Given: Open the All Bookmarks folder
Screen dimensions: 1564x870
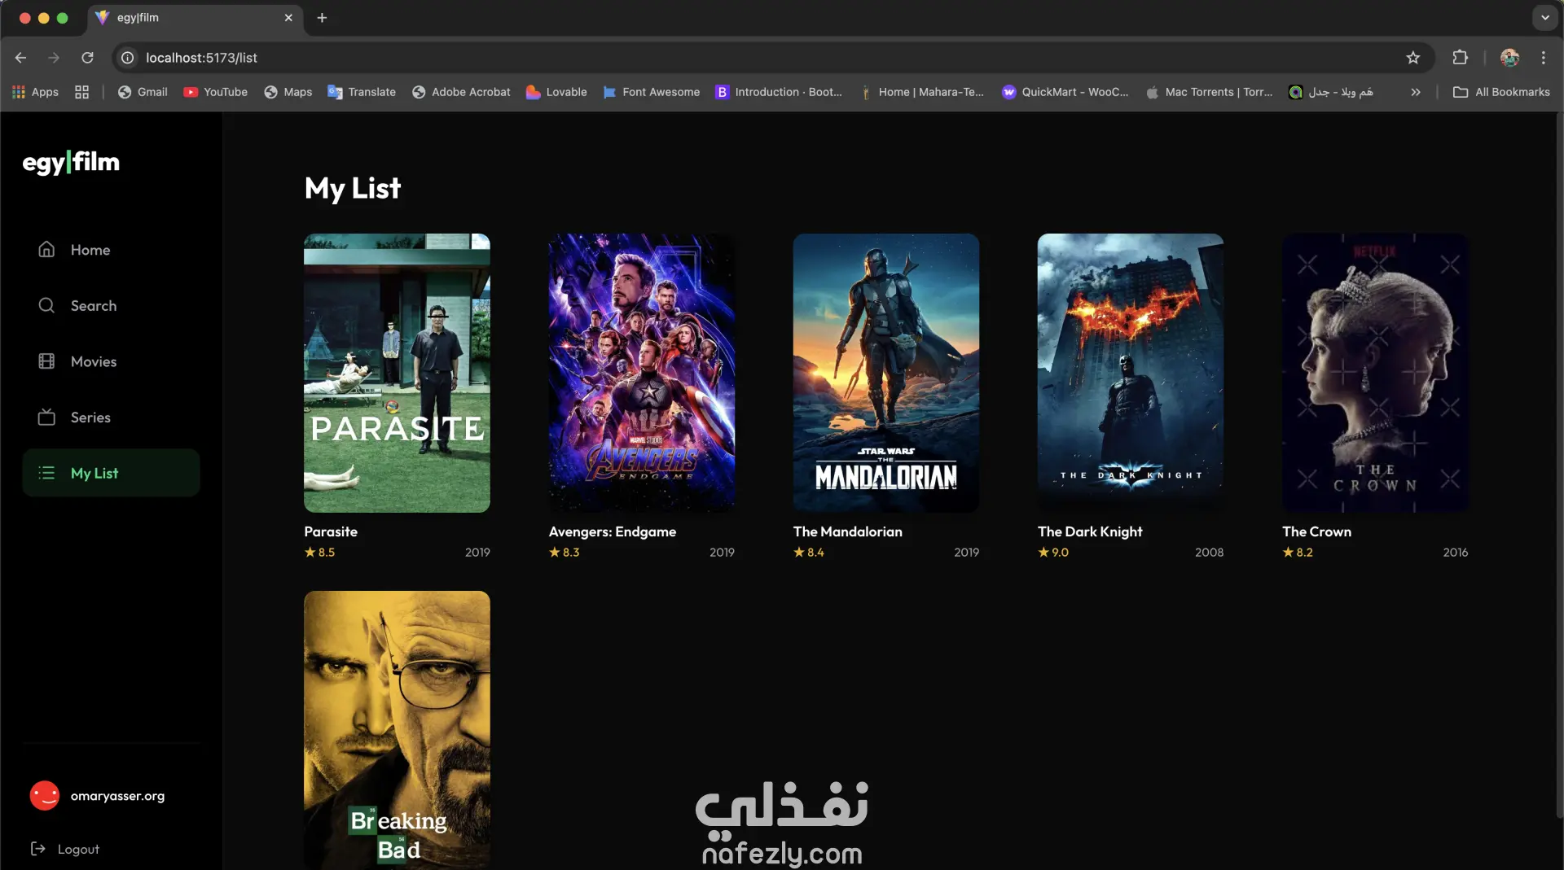Looking at the screenshot, I should 1502,92.
